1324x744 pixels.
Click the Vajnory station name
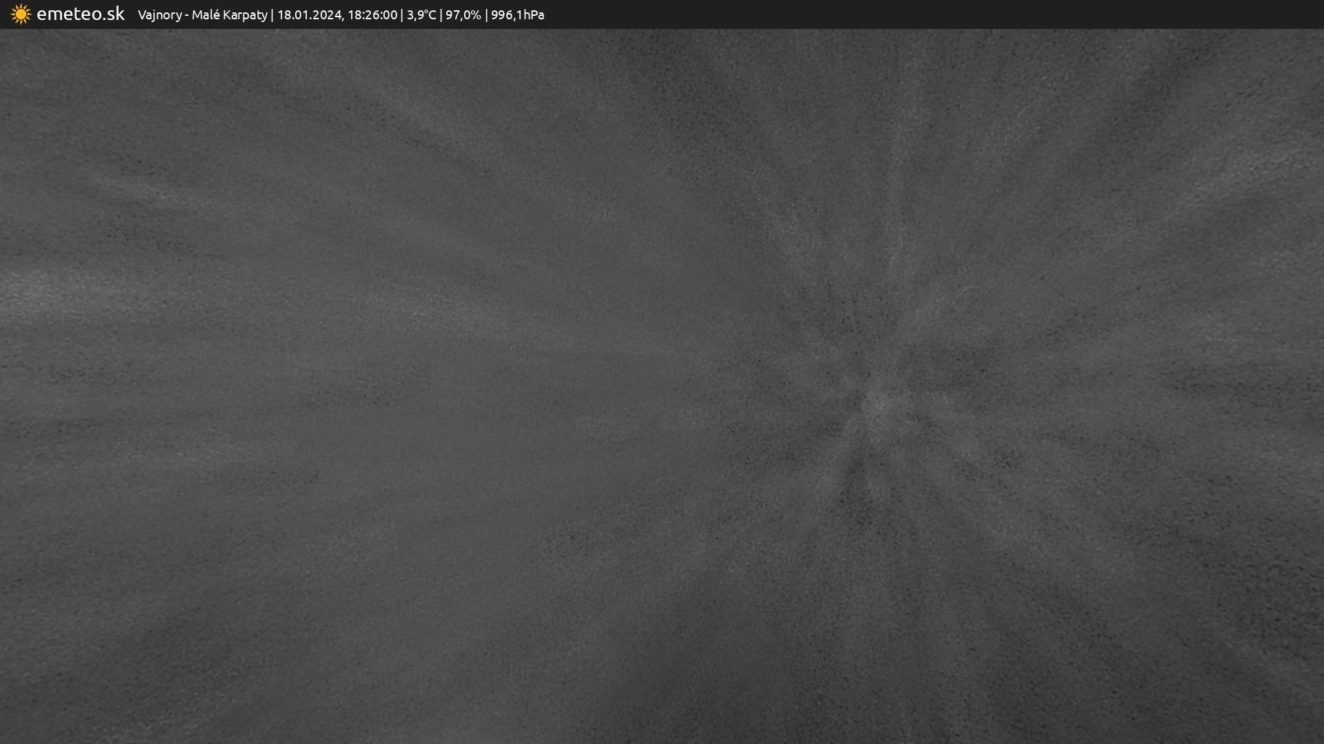pos(159,15)
